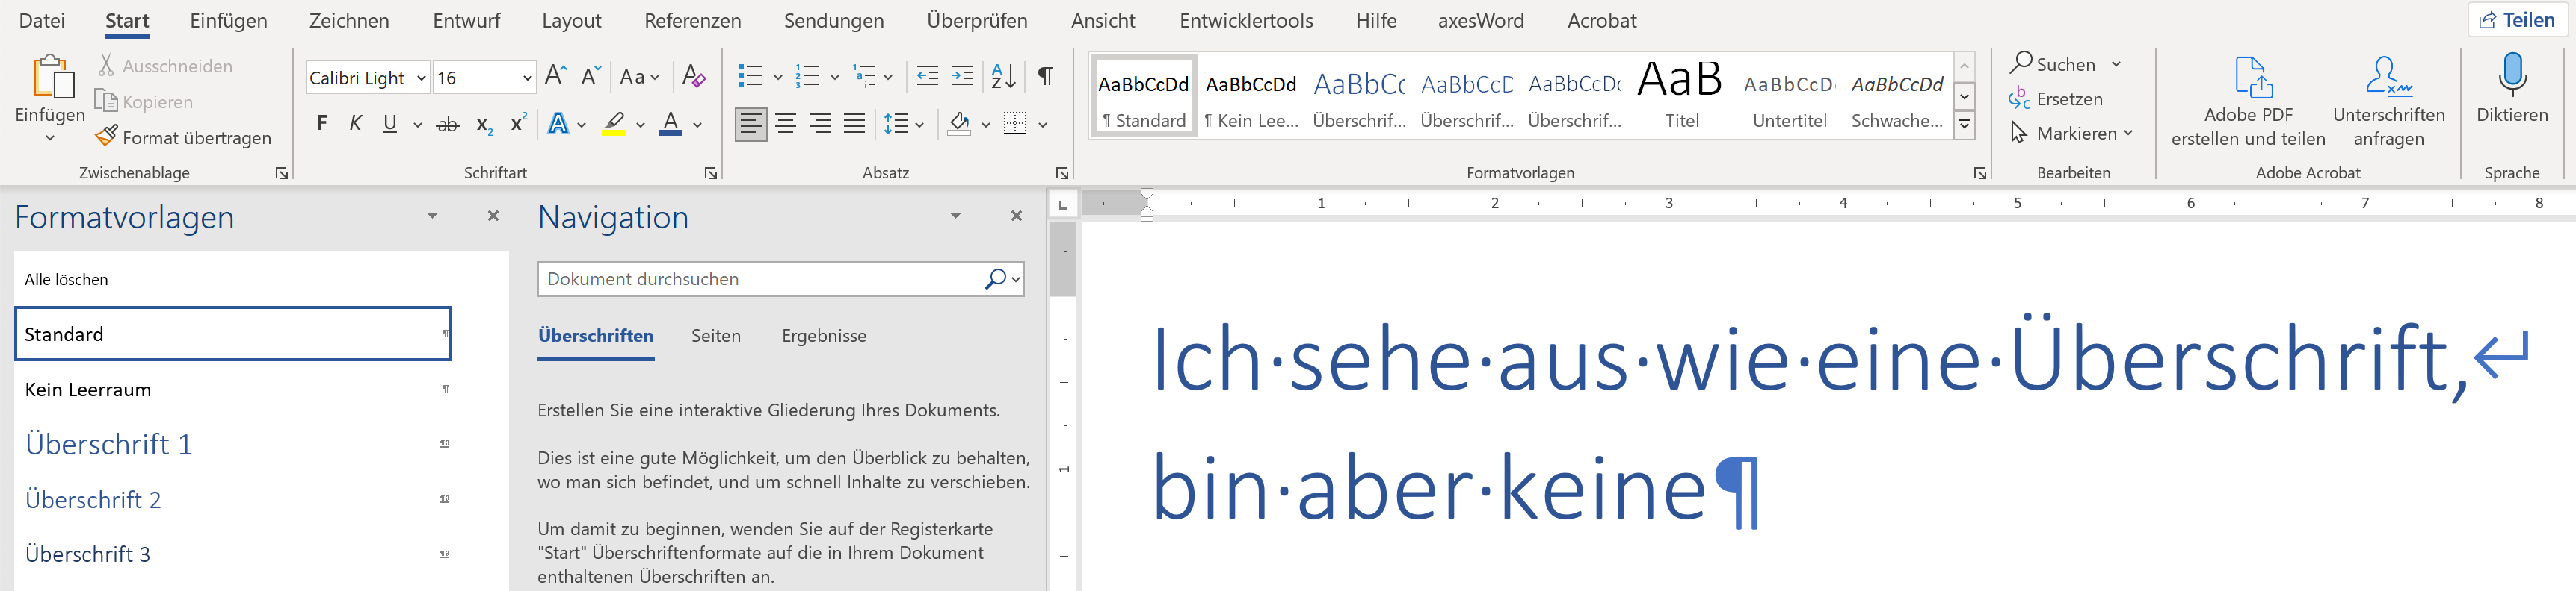This screenshot has height=591, width=2576.
Task: Toggle bold formatting with F button
Action: [x=321, y=124]
